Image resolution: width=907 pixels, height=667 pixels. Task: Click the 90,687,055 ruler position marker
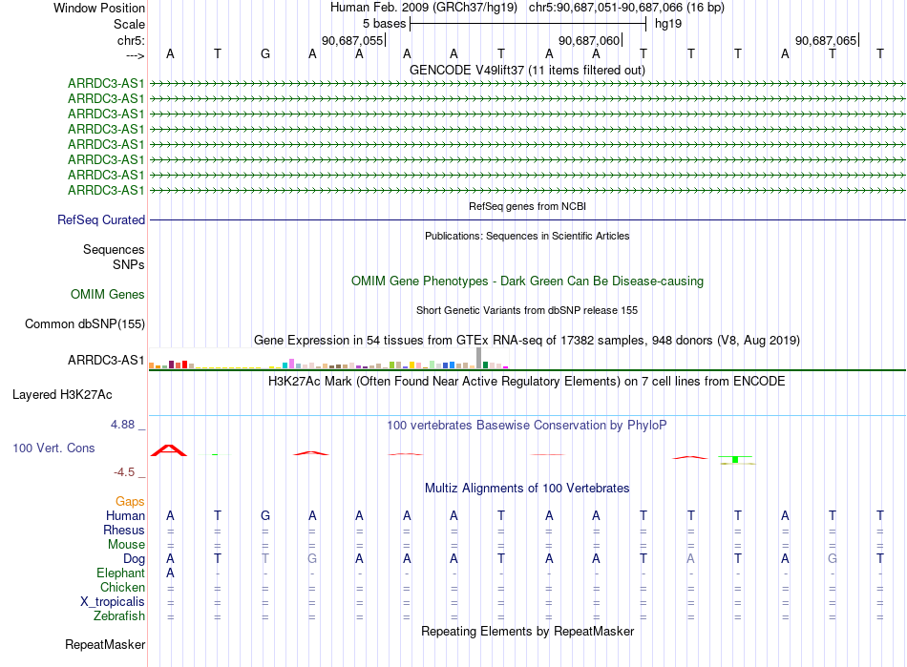click(352, 40)
